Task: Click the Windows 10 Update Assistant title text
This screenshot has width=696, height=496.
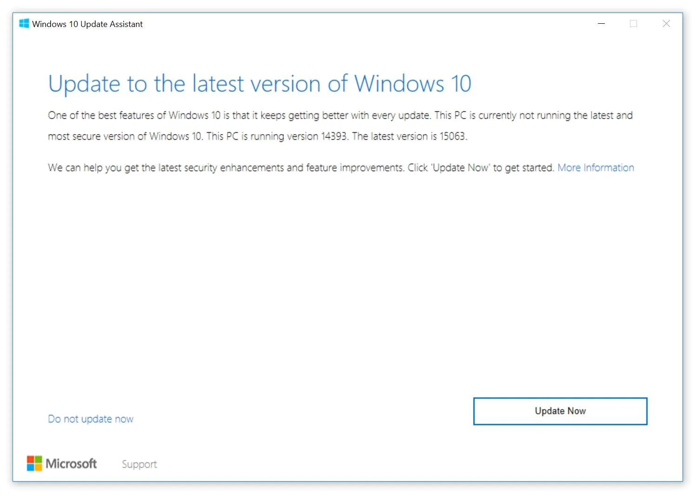Action: pos(87,24)
